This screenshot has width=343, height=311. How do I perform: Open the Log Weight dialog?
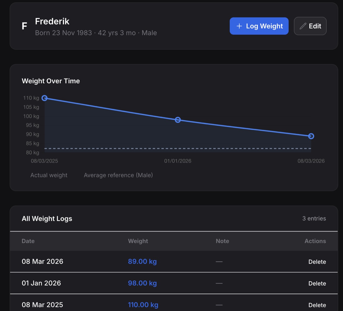(x=259, y=26)
